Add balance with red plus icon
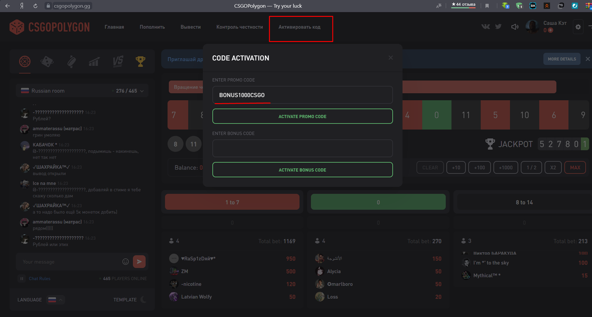The width and height of the screenshot is (592, 317). click(551, 31)
